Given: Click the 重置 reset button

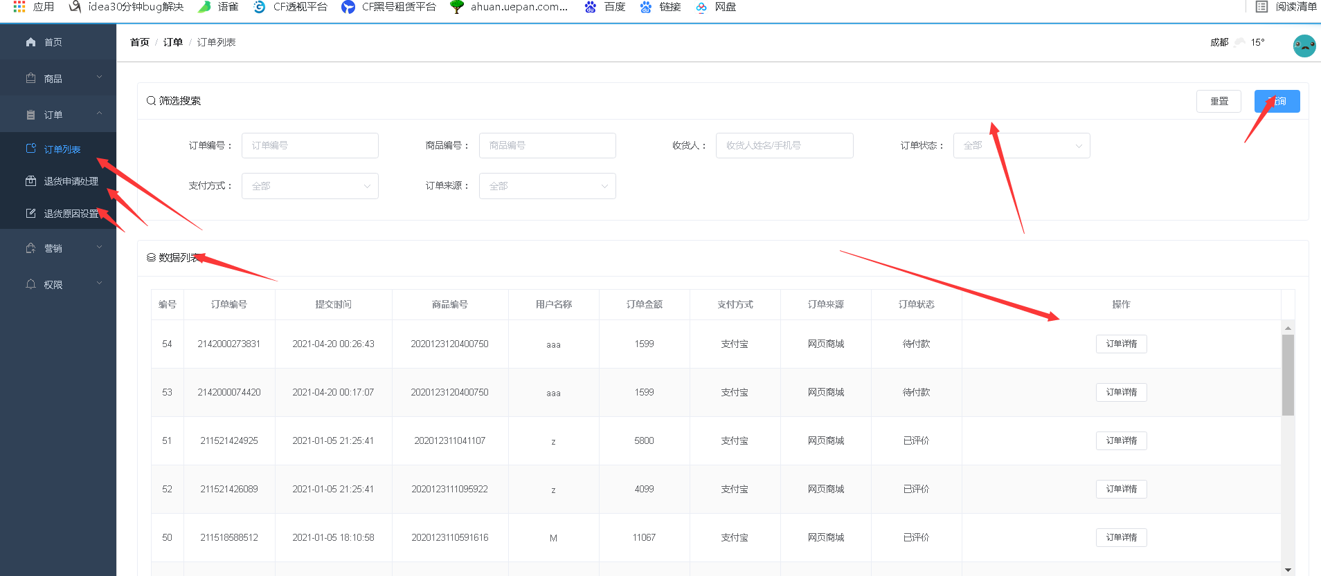Looking at the screenshot, I should (1219, 101).
